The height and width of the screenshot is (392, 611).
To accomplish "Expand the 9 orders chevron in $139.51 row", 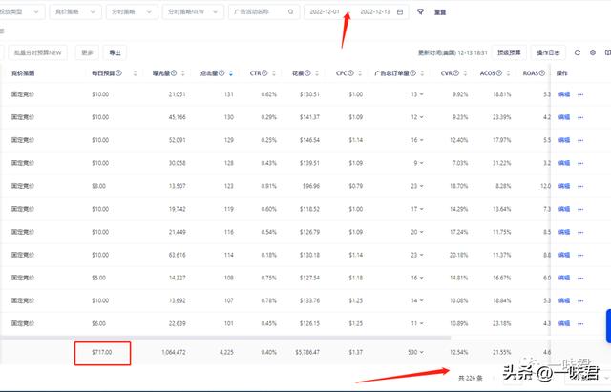I will pos(421,163).
